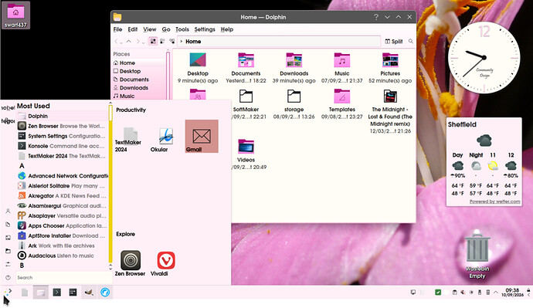
Task: Open AptStore Installer entry
Action: pos(63,235)
